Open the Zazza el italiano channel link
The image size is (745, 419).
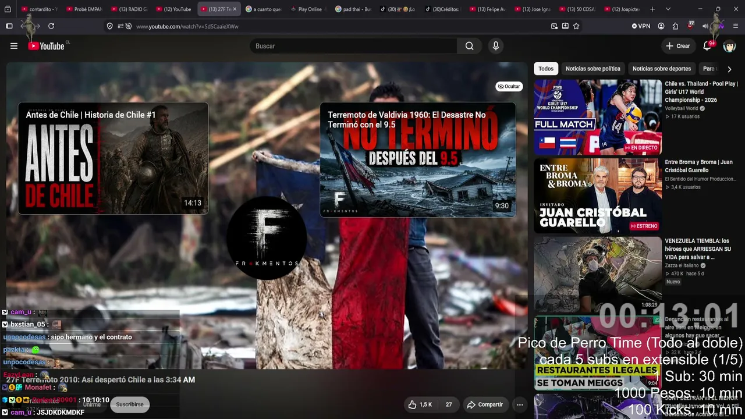click(682, 265)
